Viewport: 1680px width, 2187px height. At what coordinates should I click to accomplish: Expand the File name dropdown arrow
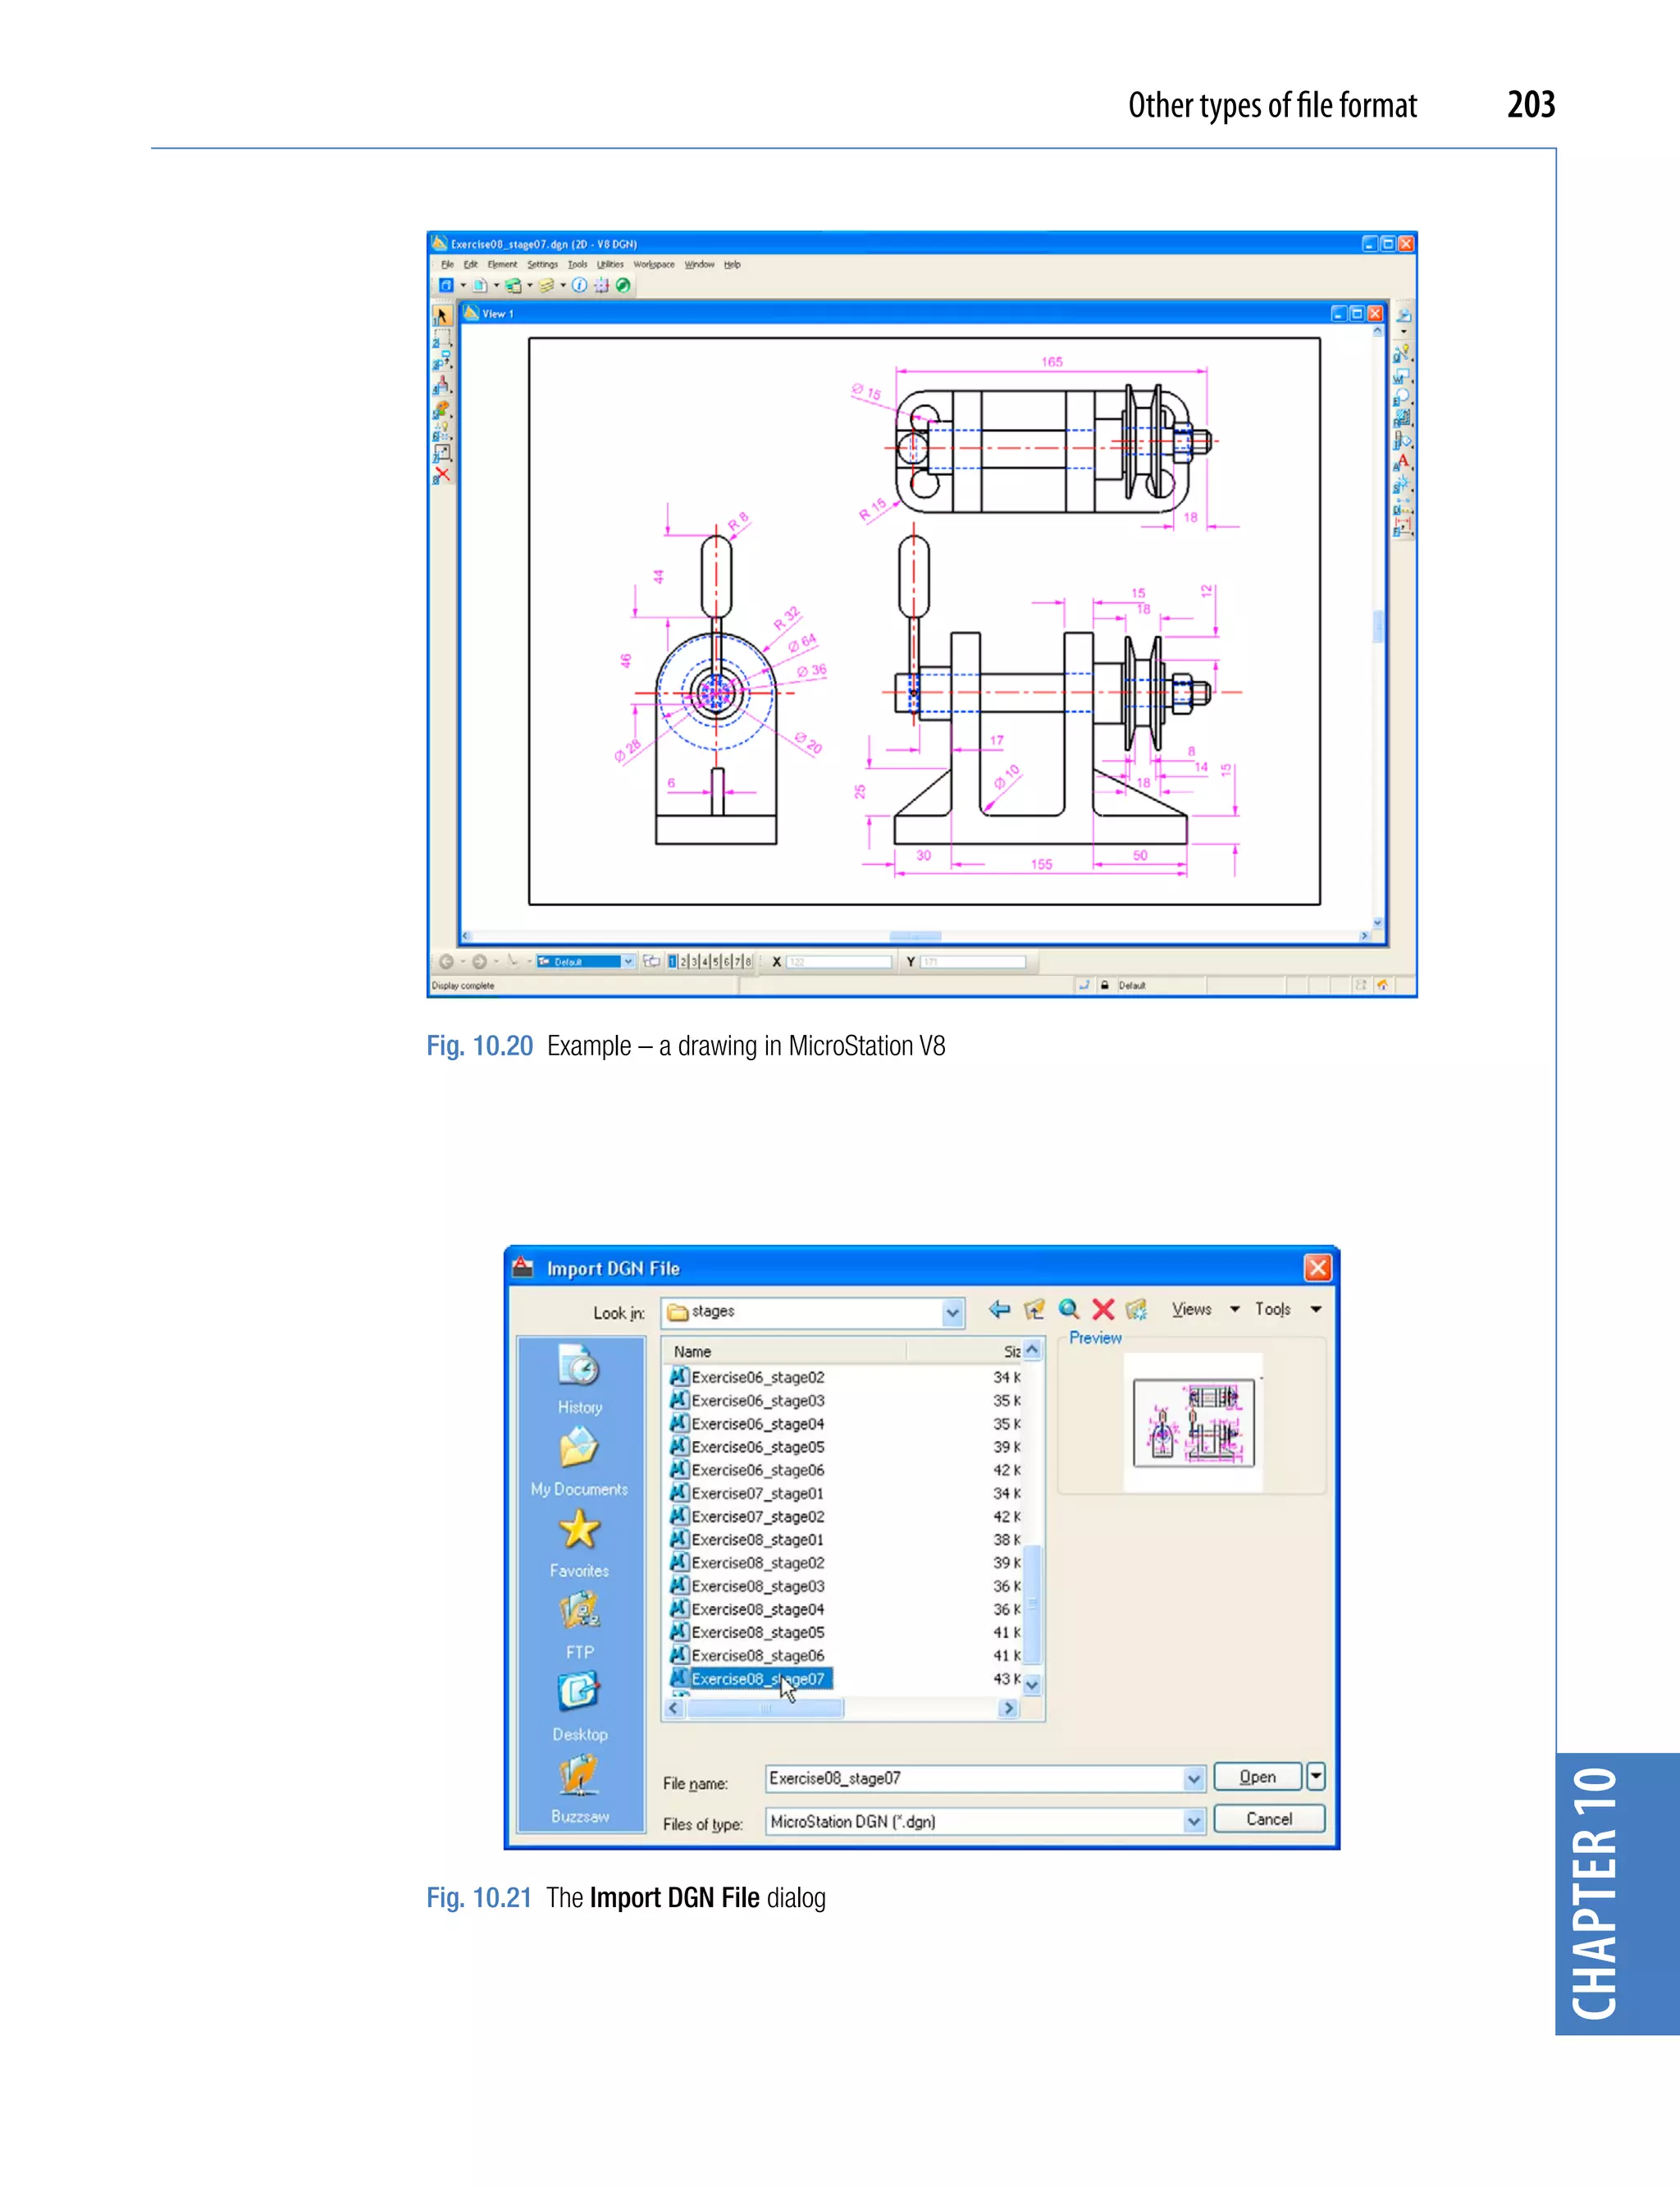pos(1193,1779)
